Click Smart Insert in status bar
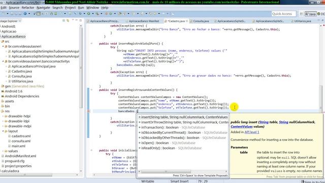Image resolution: width=325 pixels, height=183 pixels. (x=179, y=181)
